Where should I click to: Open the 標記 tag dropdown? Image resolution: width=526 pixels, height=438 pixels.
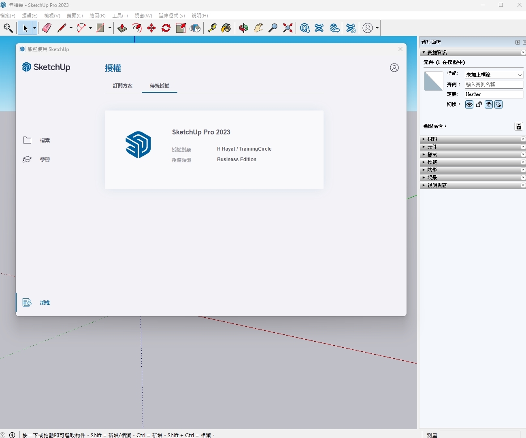(494, 75)
